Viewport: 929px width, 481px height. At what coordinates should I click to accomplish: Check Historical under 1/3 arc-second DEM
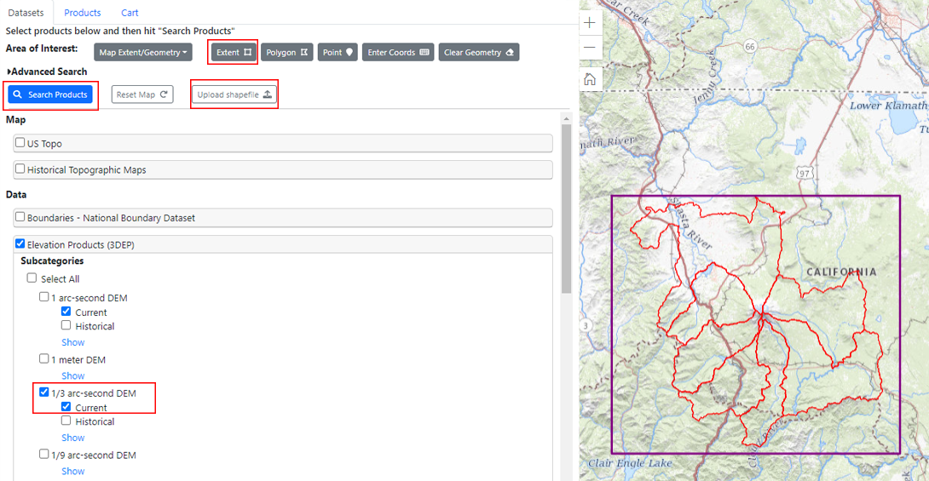66,420
